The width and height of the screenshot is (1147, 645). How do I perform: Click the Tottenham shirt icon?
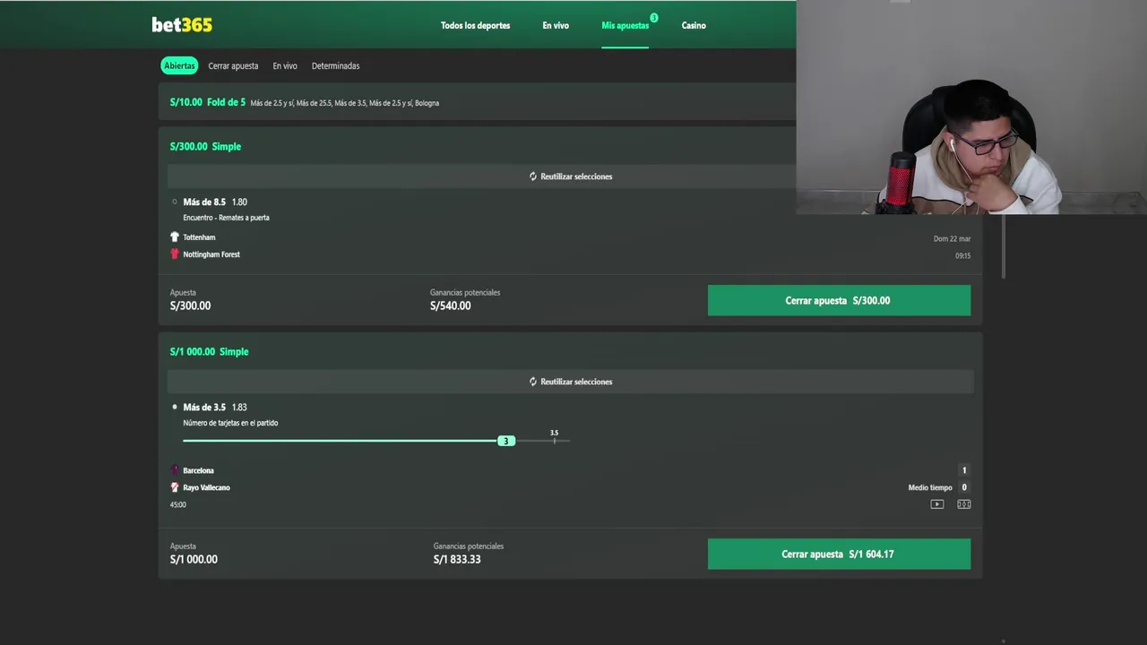175,237
